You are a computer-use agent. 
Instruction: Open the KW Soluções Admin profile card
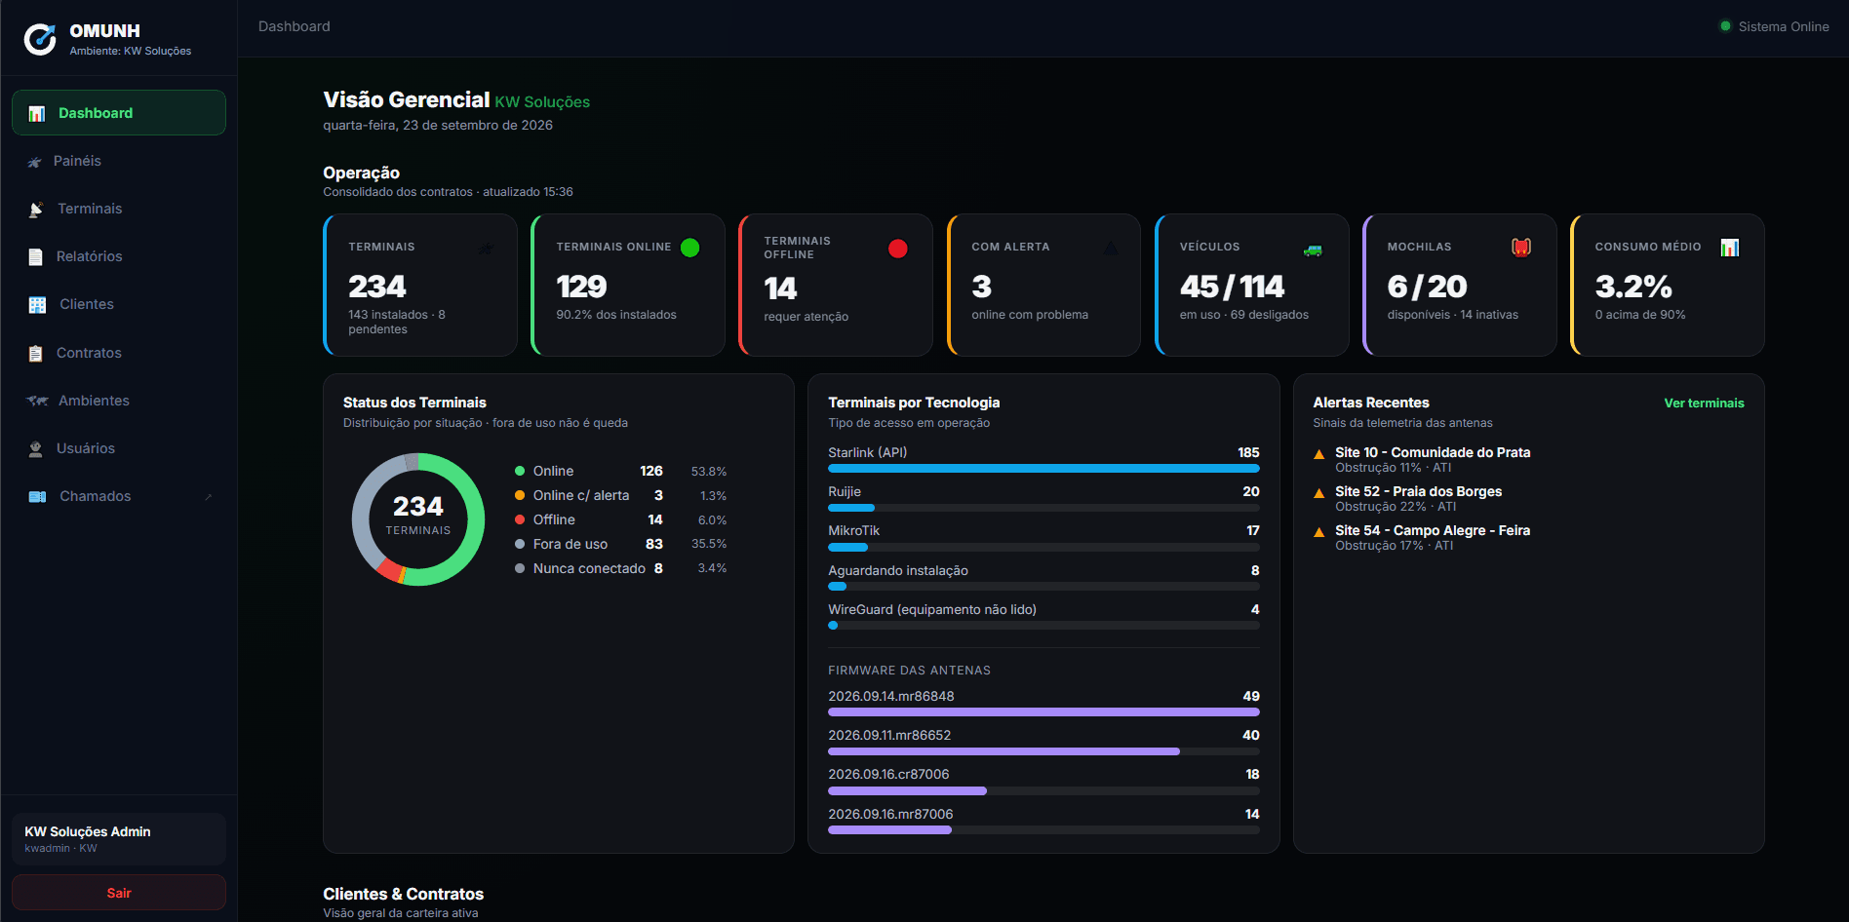click(119, 839)
